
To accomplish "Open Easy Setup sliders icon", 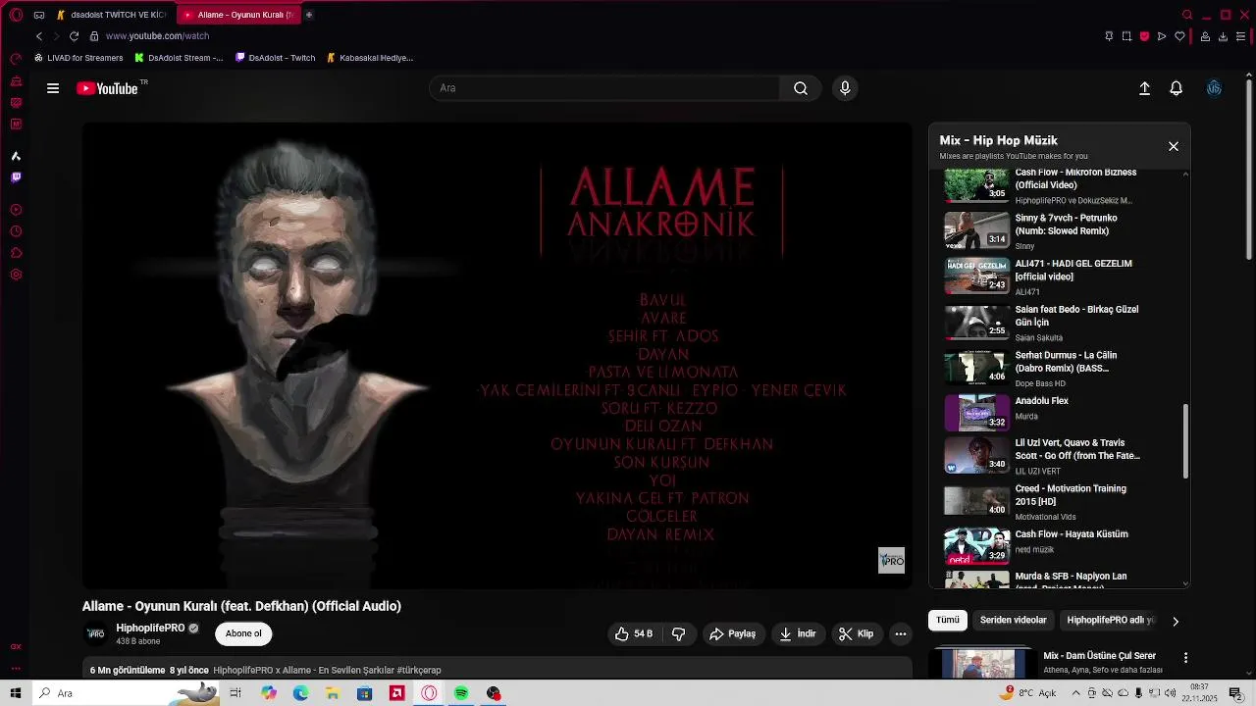I will (x=1241, y=36).
